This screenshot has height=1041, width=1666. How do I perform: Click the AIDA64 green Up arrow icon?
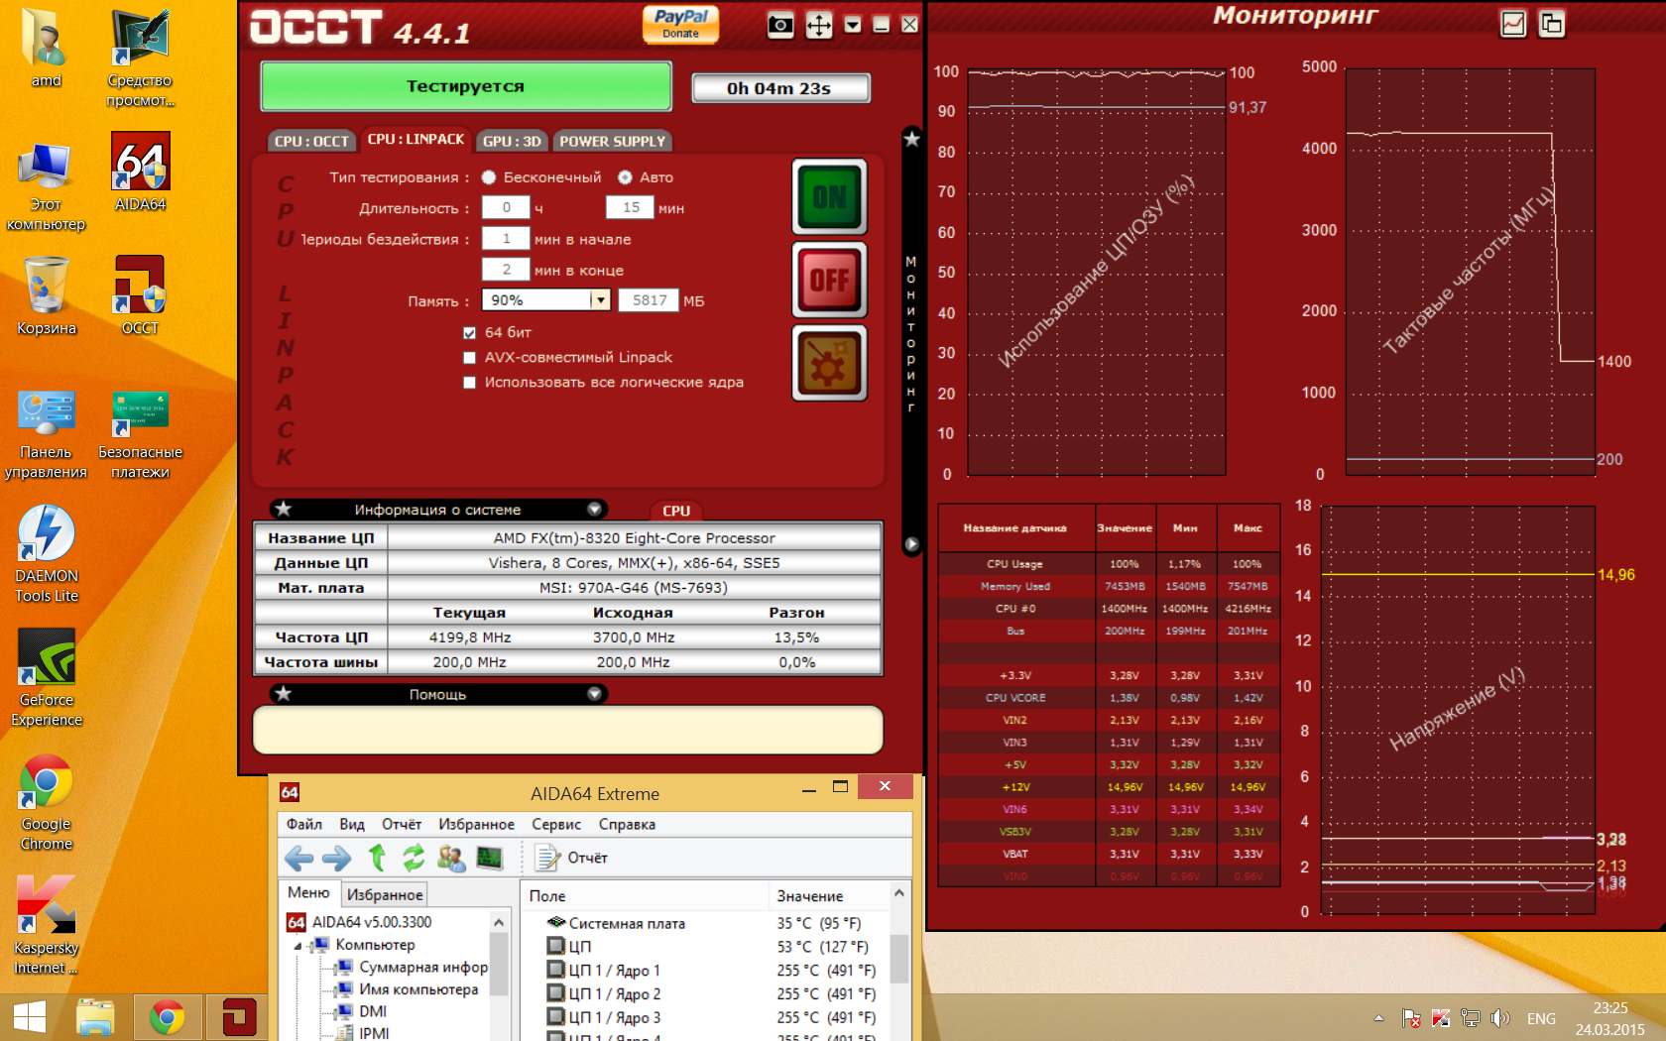(377, 858)
